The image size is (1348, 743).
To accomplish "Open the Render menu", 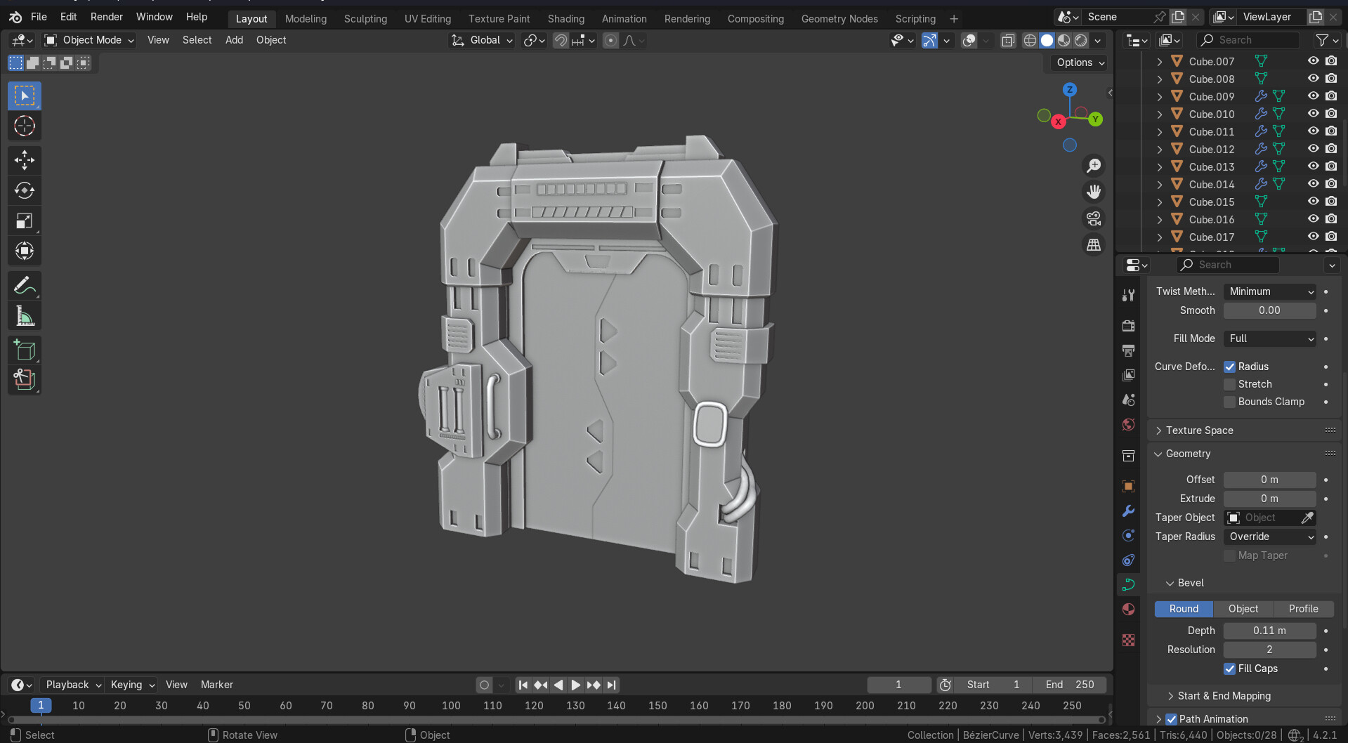I will pyautogui.click(x=106, y=16).
